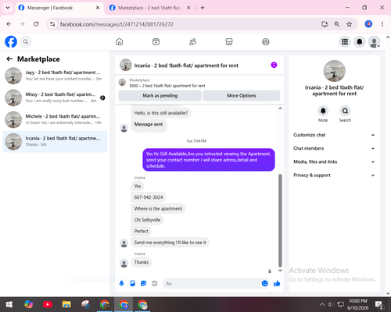Bookmark this page with star
The image size is (391, 312).
coord(350,24)
